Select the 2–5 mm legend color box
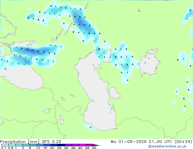 click(26, 145)
